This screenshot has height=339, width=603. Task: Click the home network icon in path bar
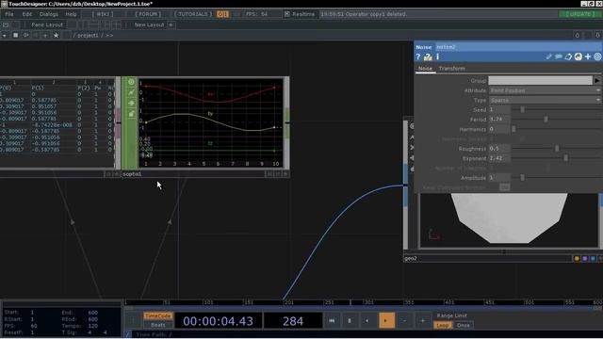click(x=25, y=35)
